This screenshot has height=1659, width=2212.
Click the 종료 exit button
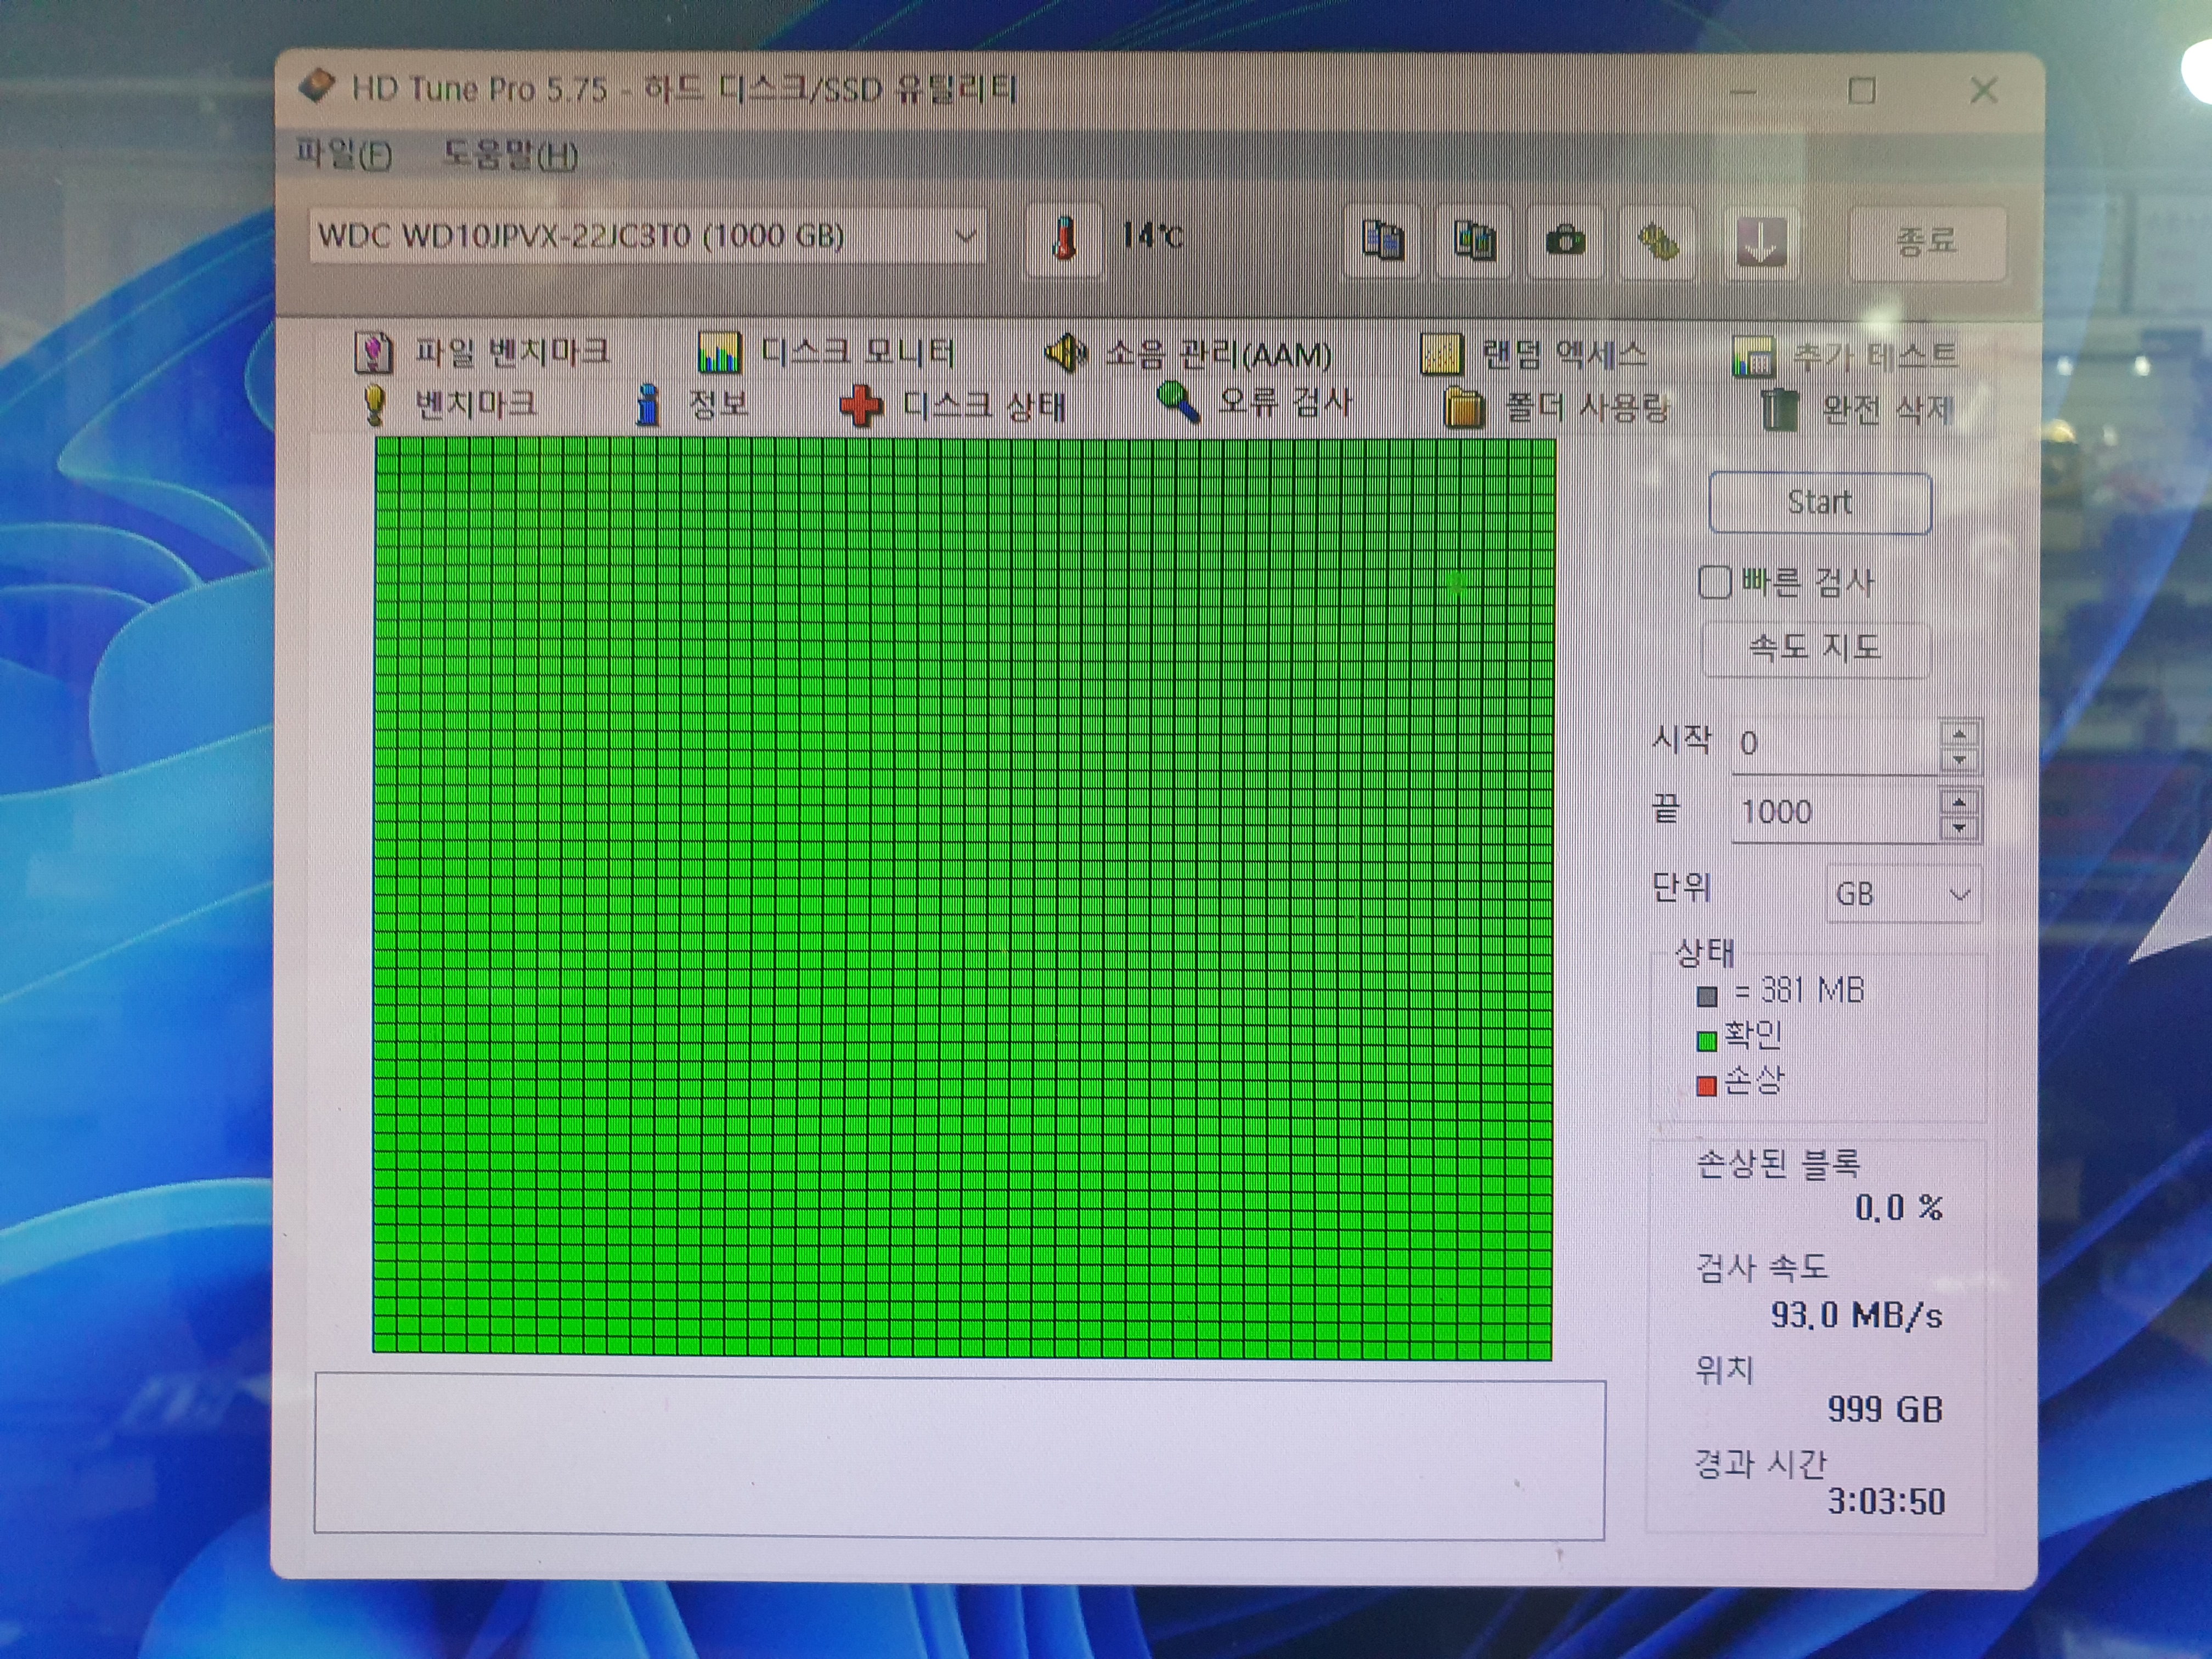1927,242
